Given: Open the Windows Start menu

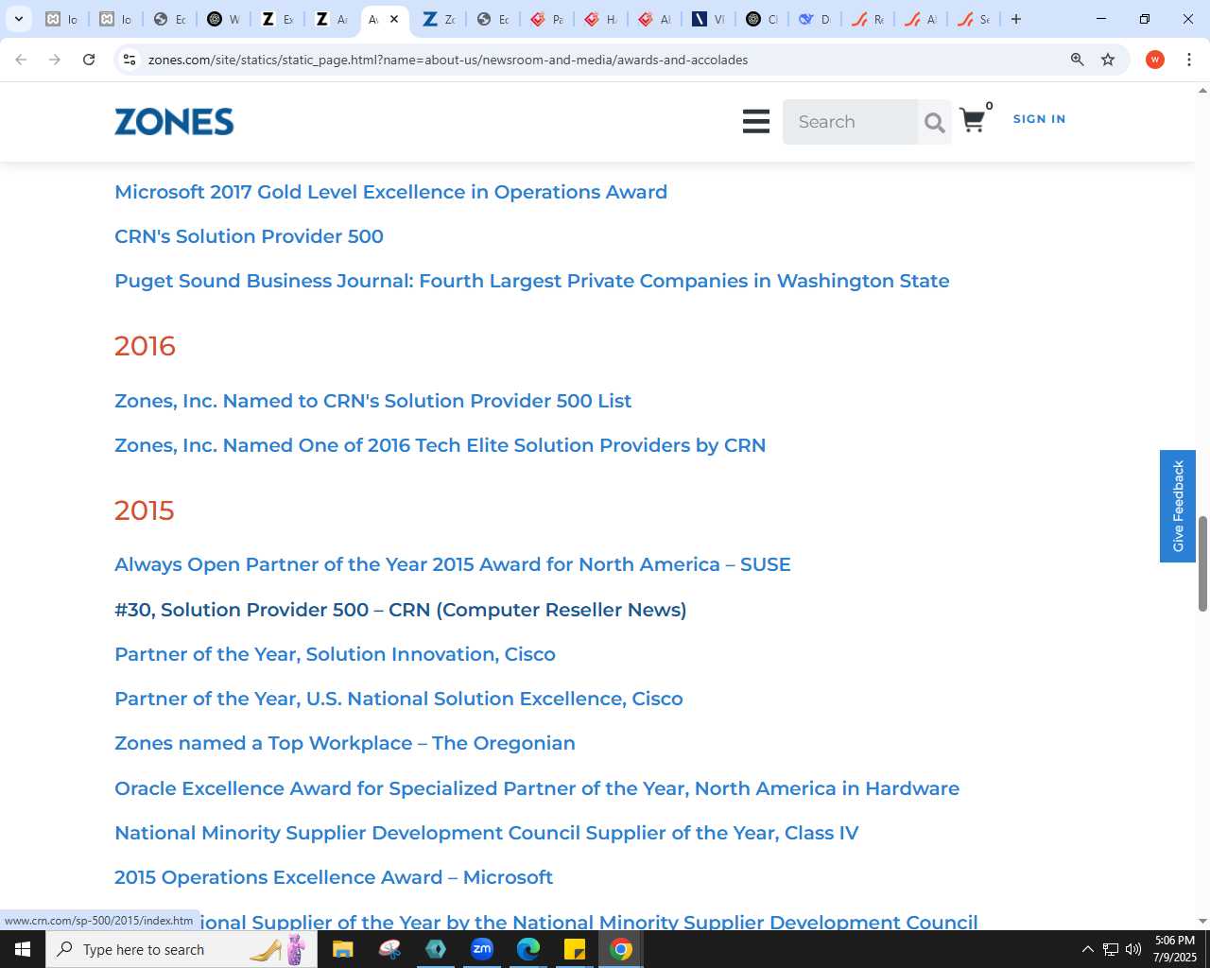Looking at the screenshot, I should point(23,949).
